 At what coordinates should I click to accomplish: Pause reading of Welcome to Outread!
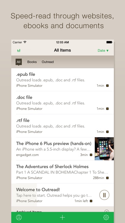pyautogui.click(x=104, y=195)
